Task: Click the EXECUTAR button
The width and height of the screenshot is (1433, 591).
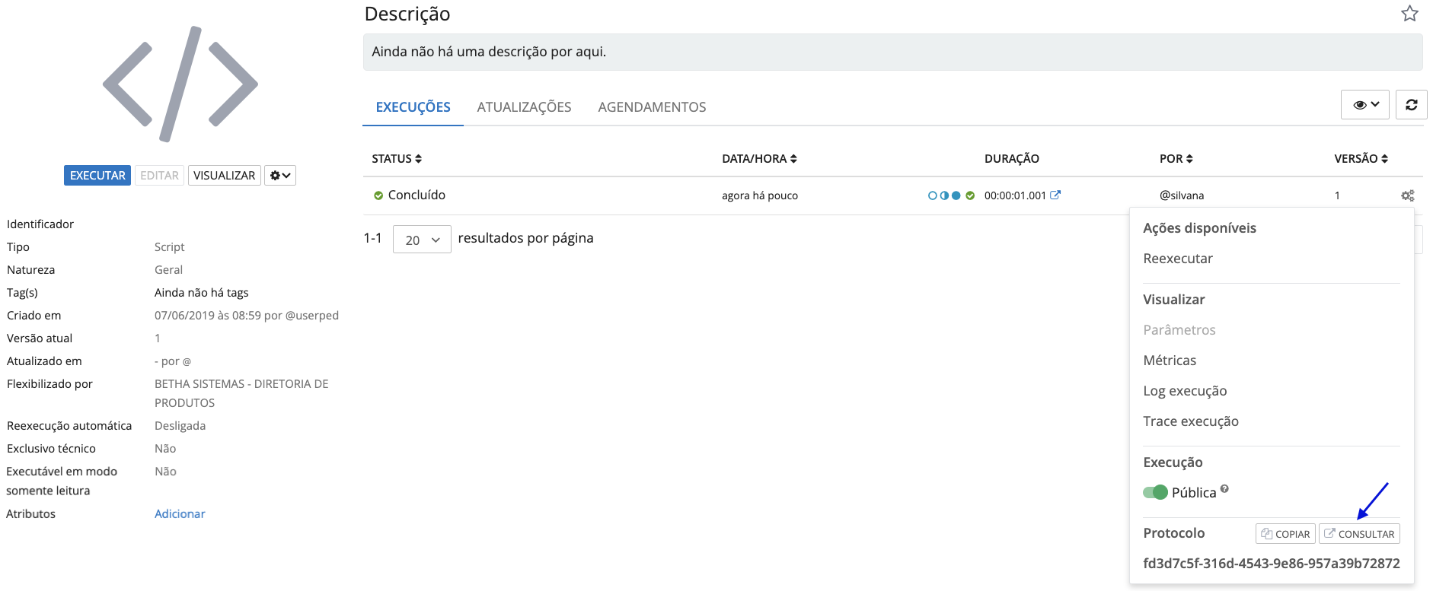Action: pyautogui.click(x=97, y=176)
